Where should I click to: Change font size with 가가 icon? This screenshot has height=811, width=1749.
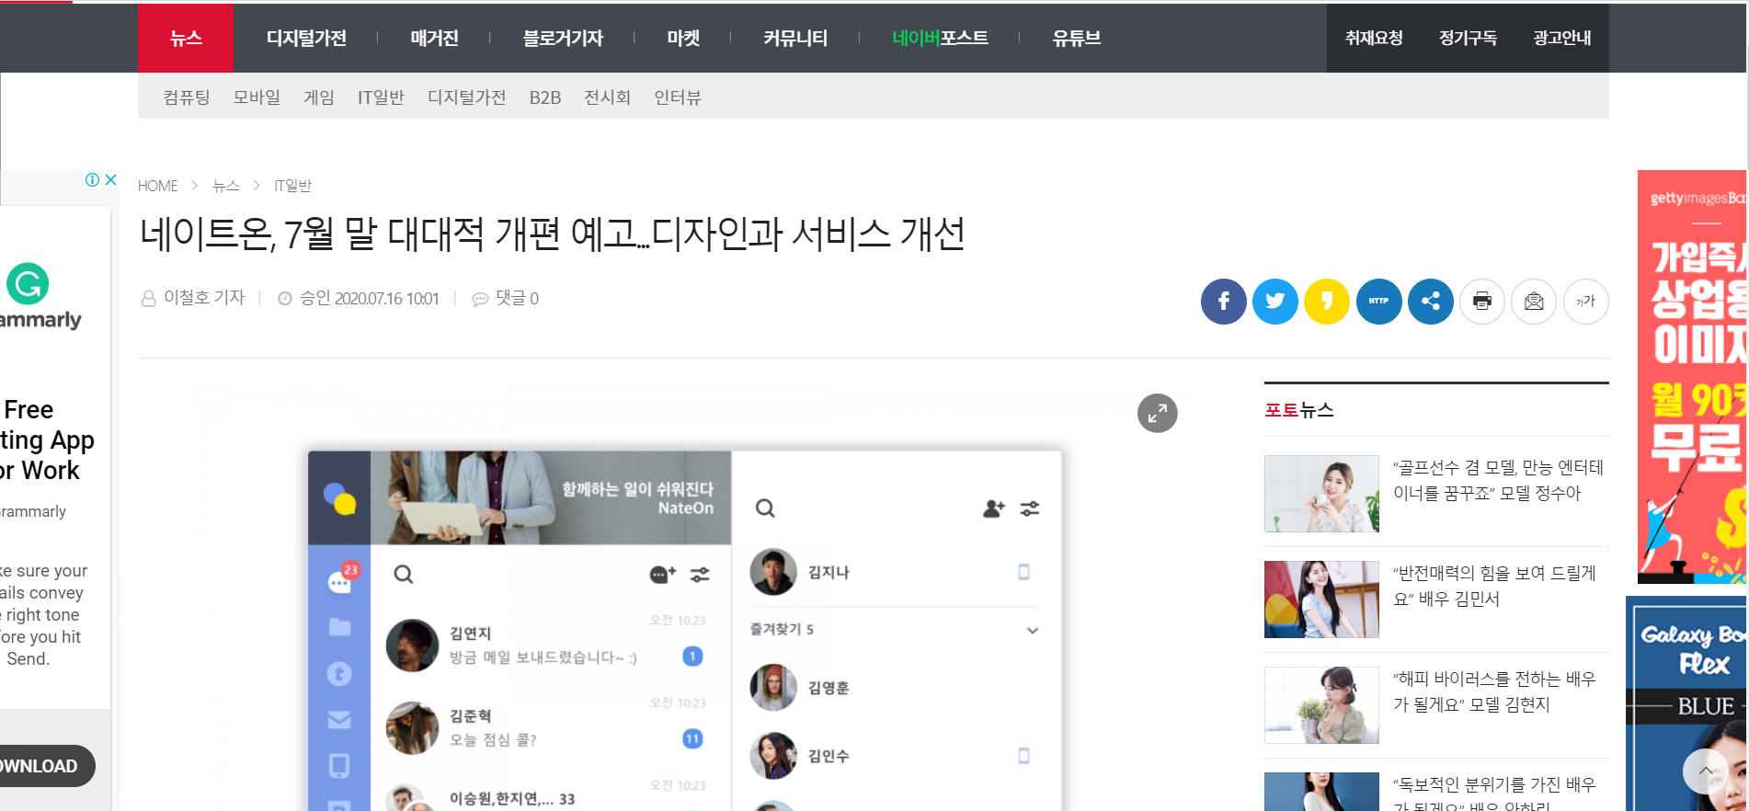pos(1586,302)
